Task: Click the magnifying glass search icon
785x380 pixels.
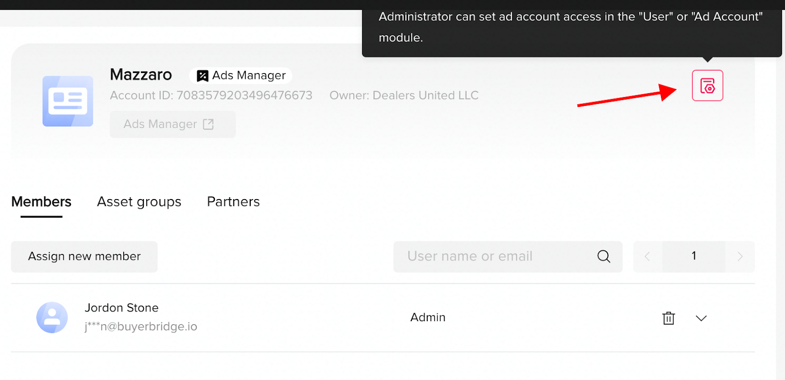Action: point(603,256)
